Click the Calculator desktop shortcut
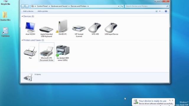The image size is (189, 106). pyautogui.click(x=5, y=32)
